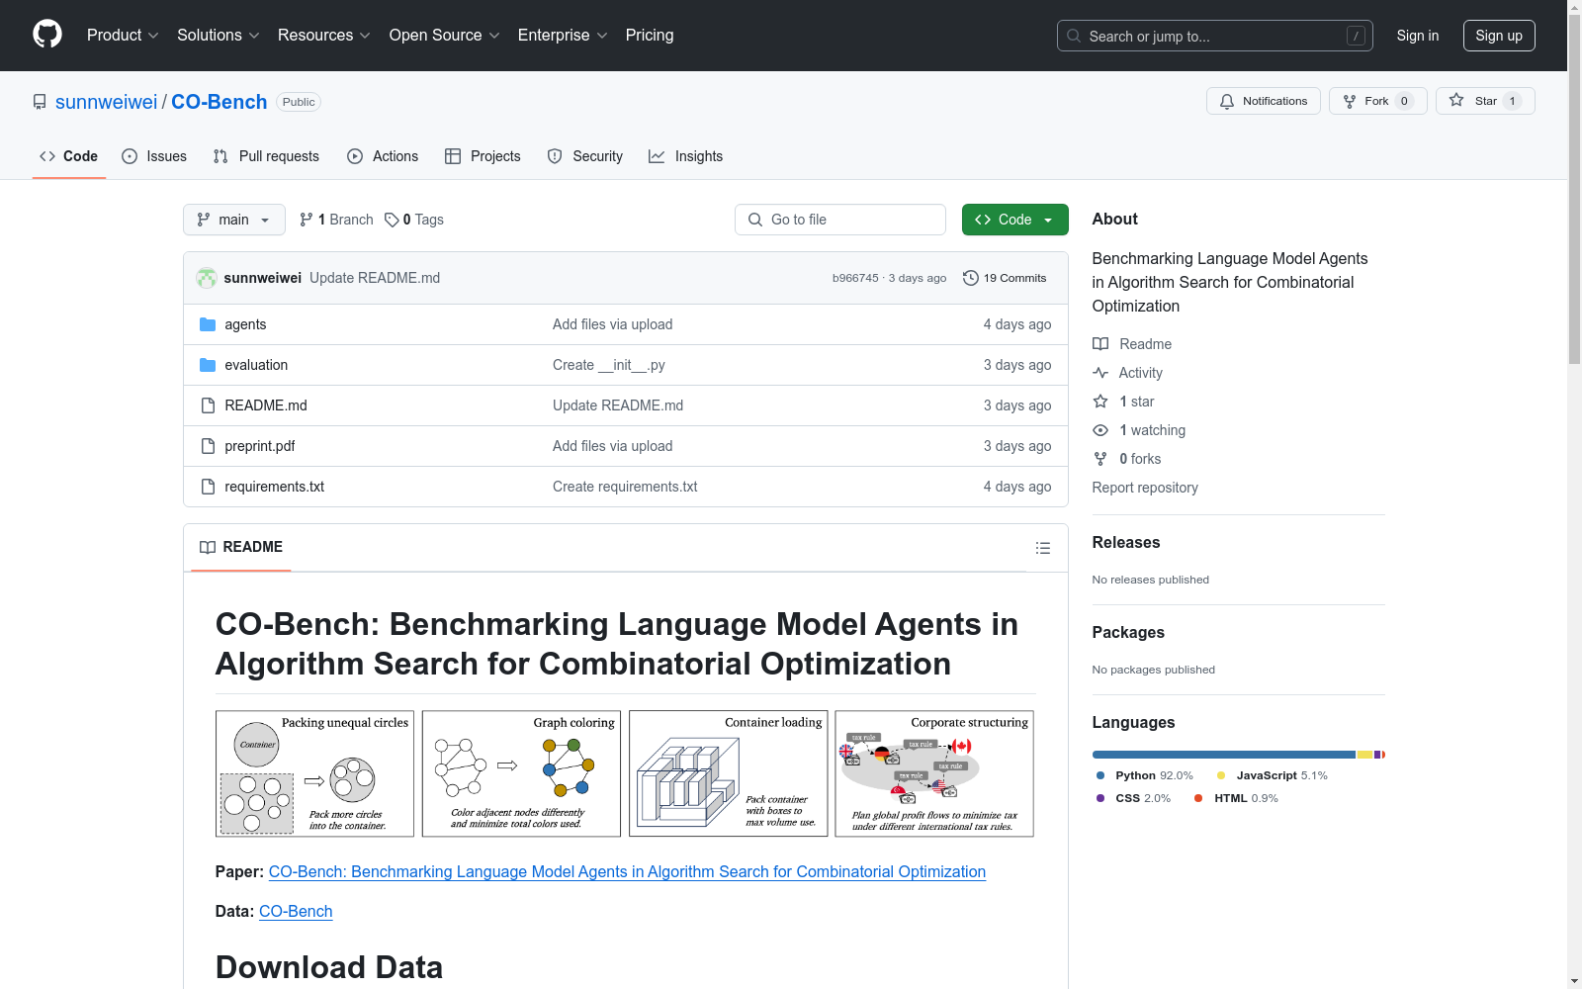Click the Graph coloring diagram
This screenshot has height=989, width=1582.
tap(521, 773)
